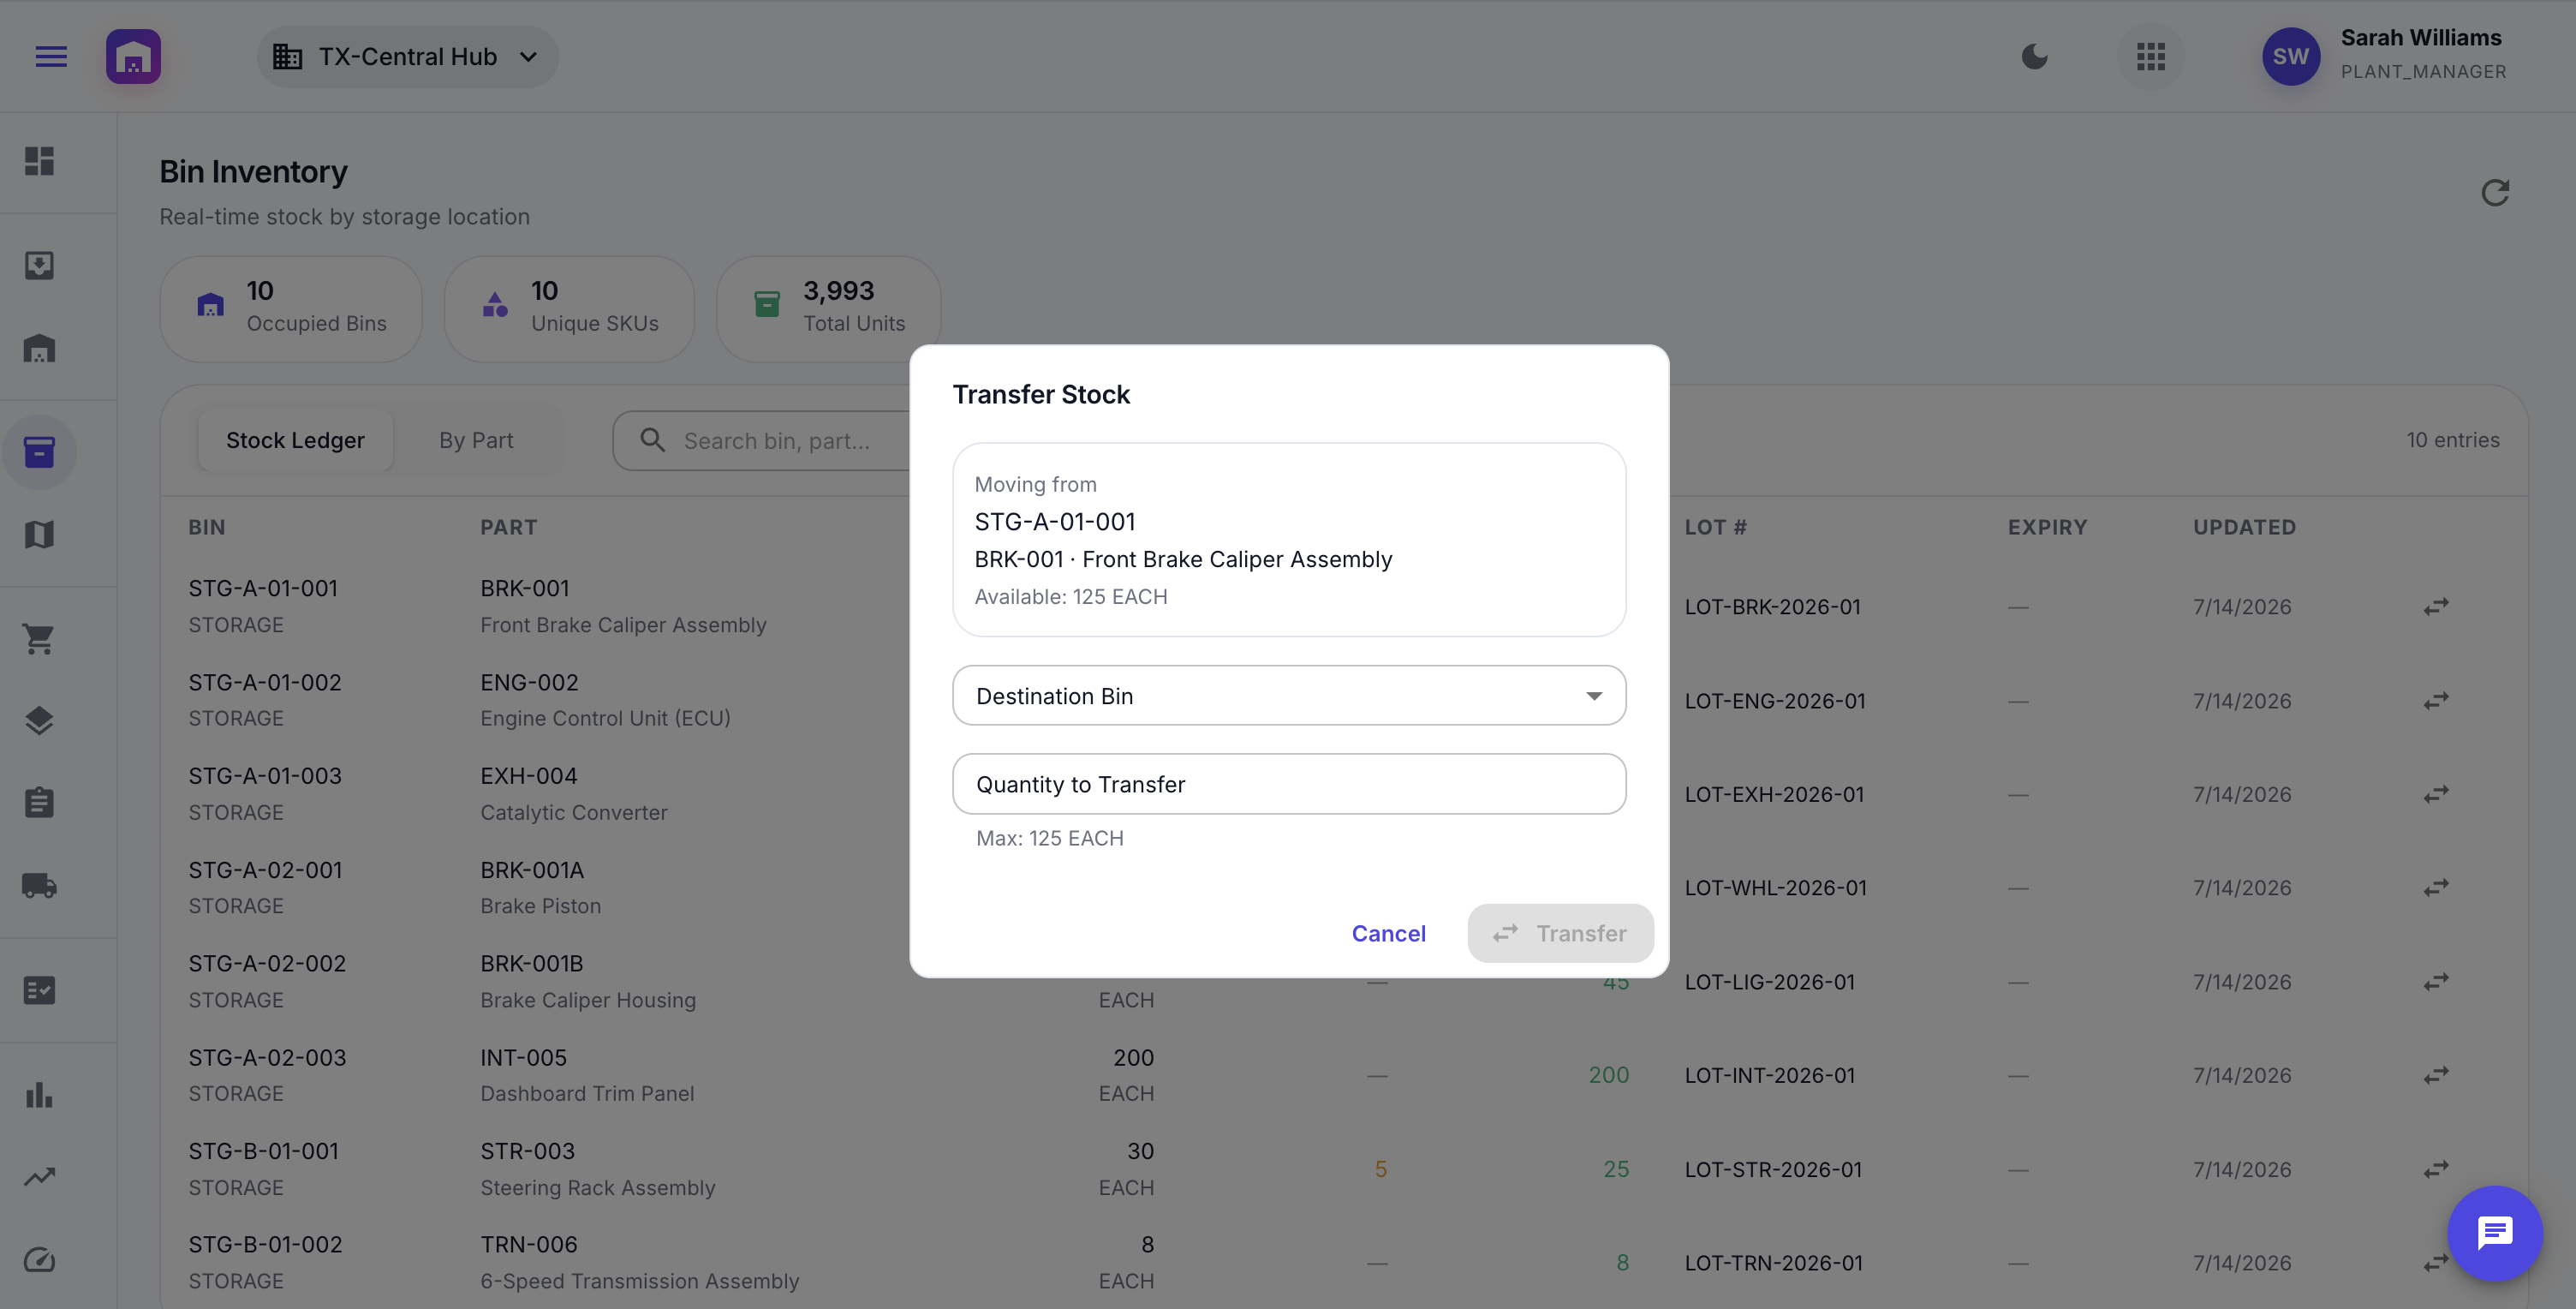Open the bin inventory sidebar icon

[39, 452]
